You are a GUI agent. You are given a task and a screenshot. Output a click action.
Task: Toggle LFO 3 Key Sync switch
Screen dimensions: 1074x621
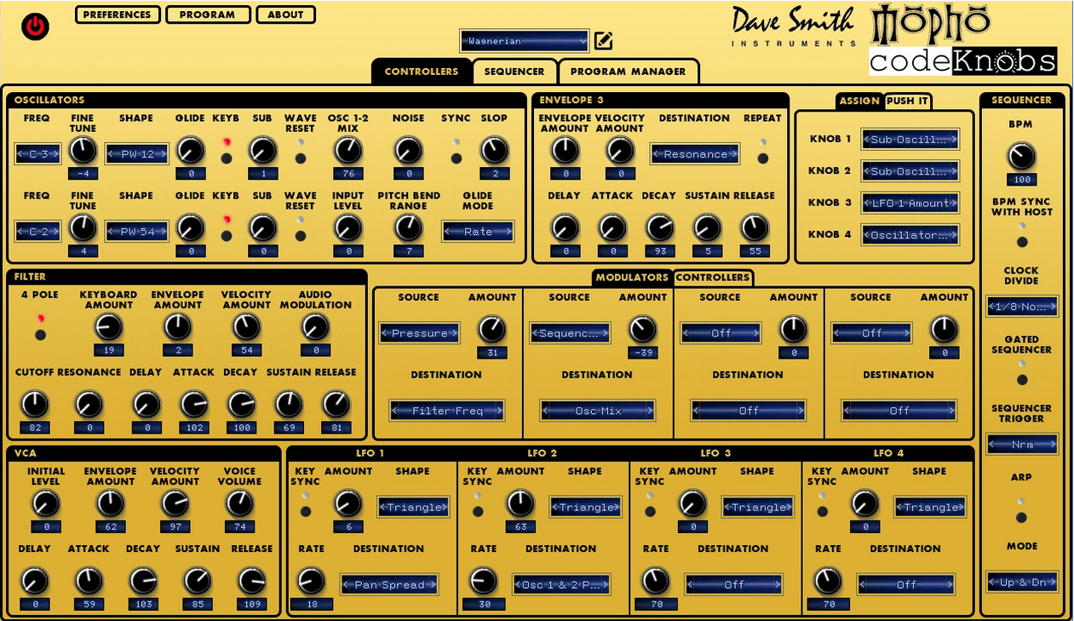650,511
